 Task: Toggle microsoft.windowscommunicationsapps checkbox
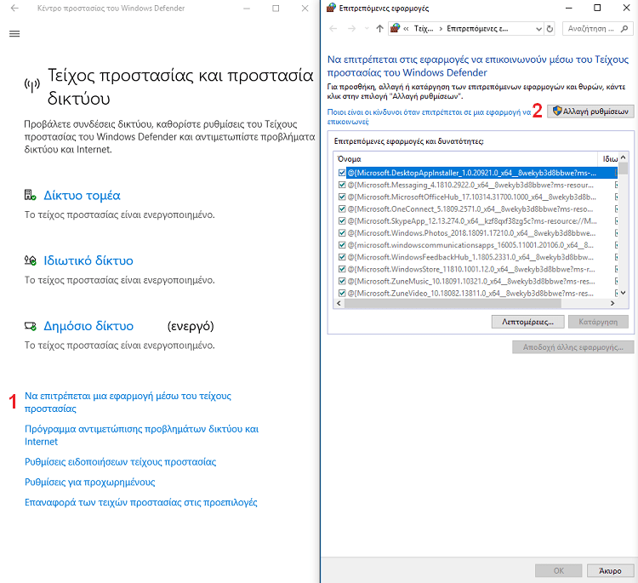click(x=342, y=245)
